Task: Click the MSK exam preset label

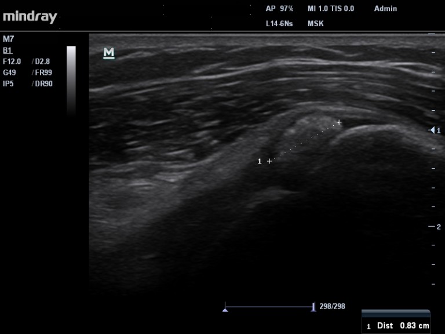Action: pyautogui.click(x=316, y=24)
